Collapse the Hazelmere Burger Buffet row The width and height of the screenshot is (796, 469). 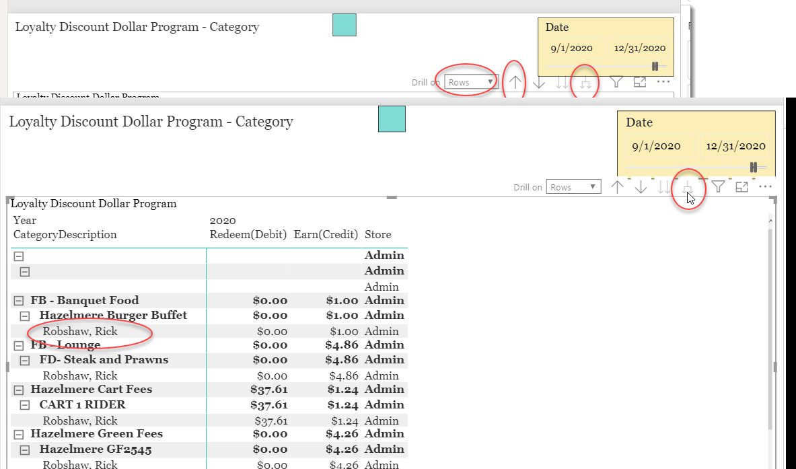(24, 316)
